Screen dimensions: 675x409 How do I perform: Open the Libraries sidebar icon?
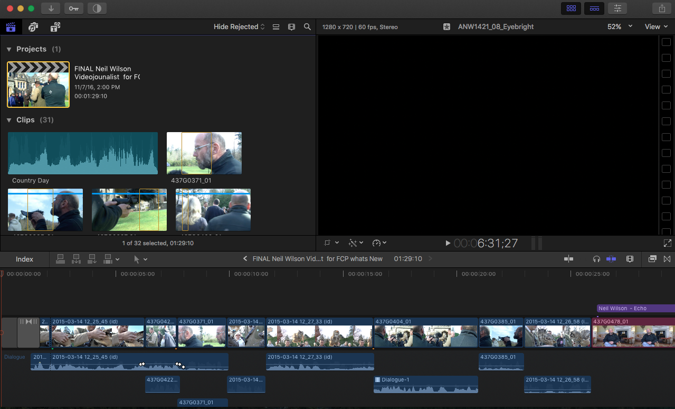[11, 27]
